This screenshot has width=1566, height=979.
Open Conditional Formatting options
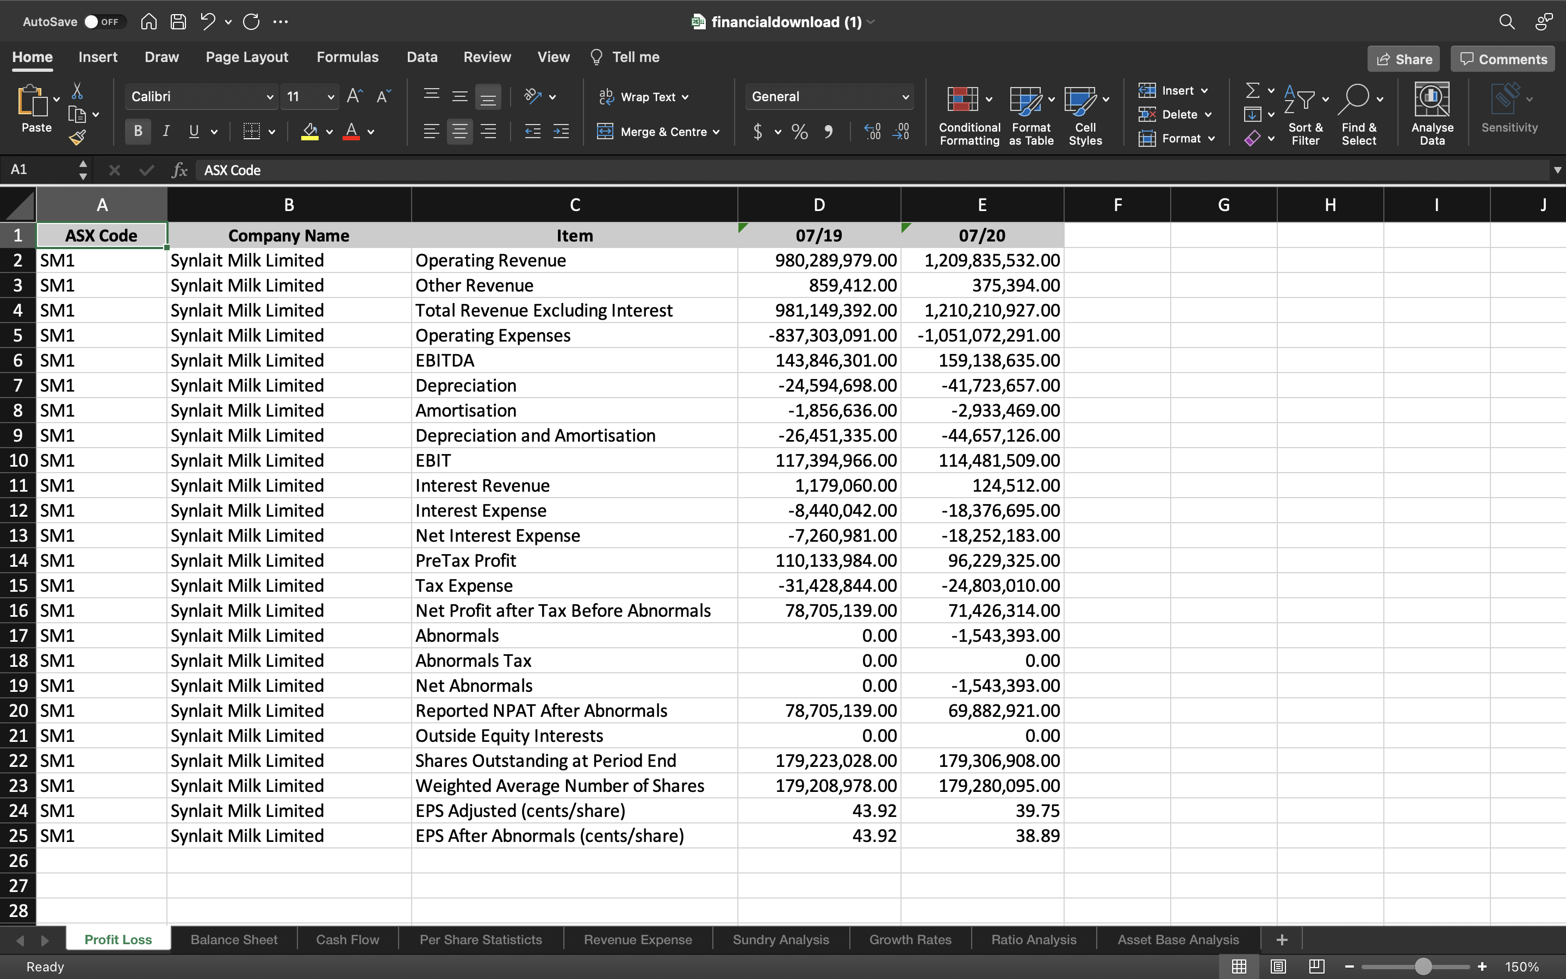tap(967, 113)
